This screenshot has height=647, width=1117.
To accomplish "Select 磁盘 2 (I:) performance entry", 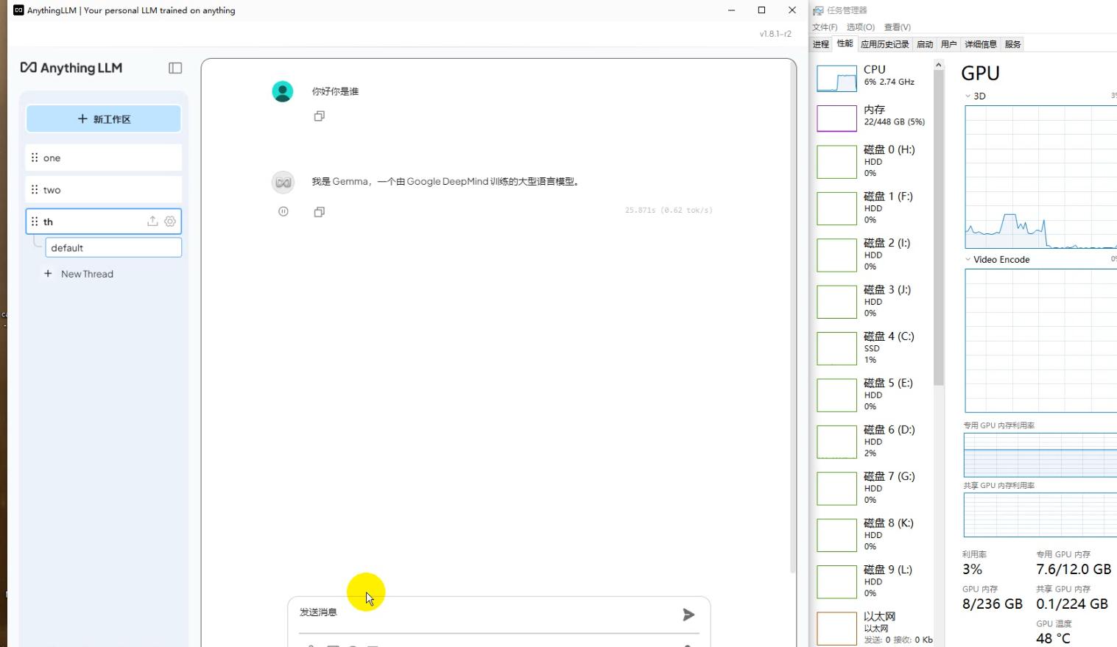I will 873,255.
